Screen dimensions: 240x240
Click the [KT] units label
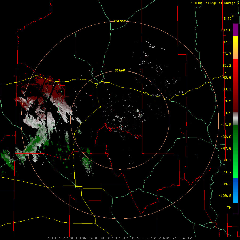(227, 18)
